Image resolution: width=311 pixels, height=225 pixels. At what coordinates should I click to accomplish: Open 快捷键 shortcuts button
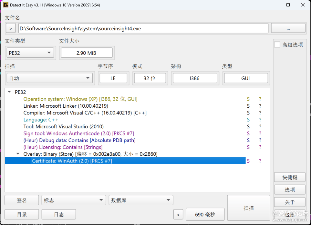pos(290,177)
